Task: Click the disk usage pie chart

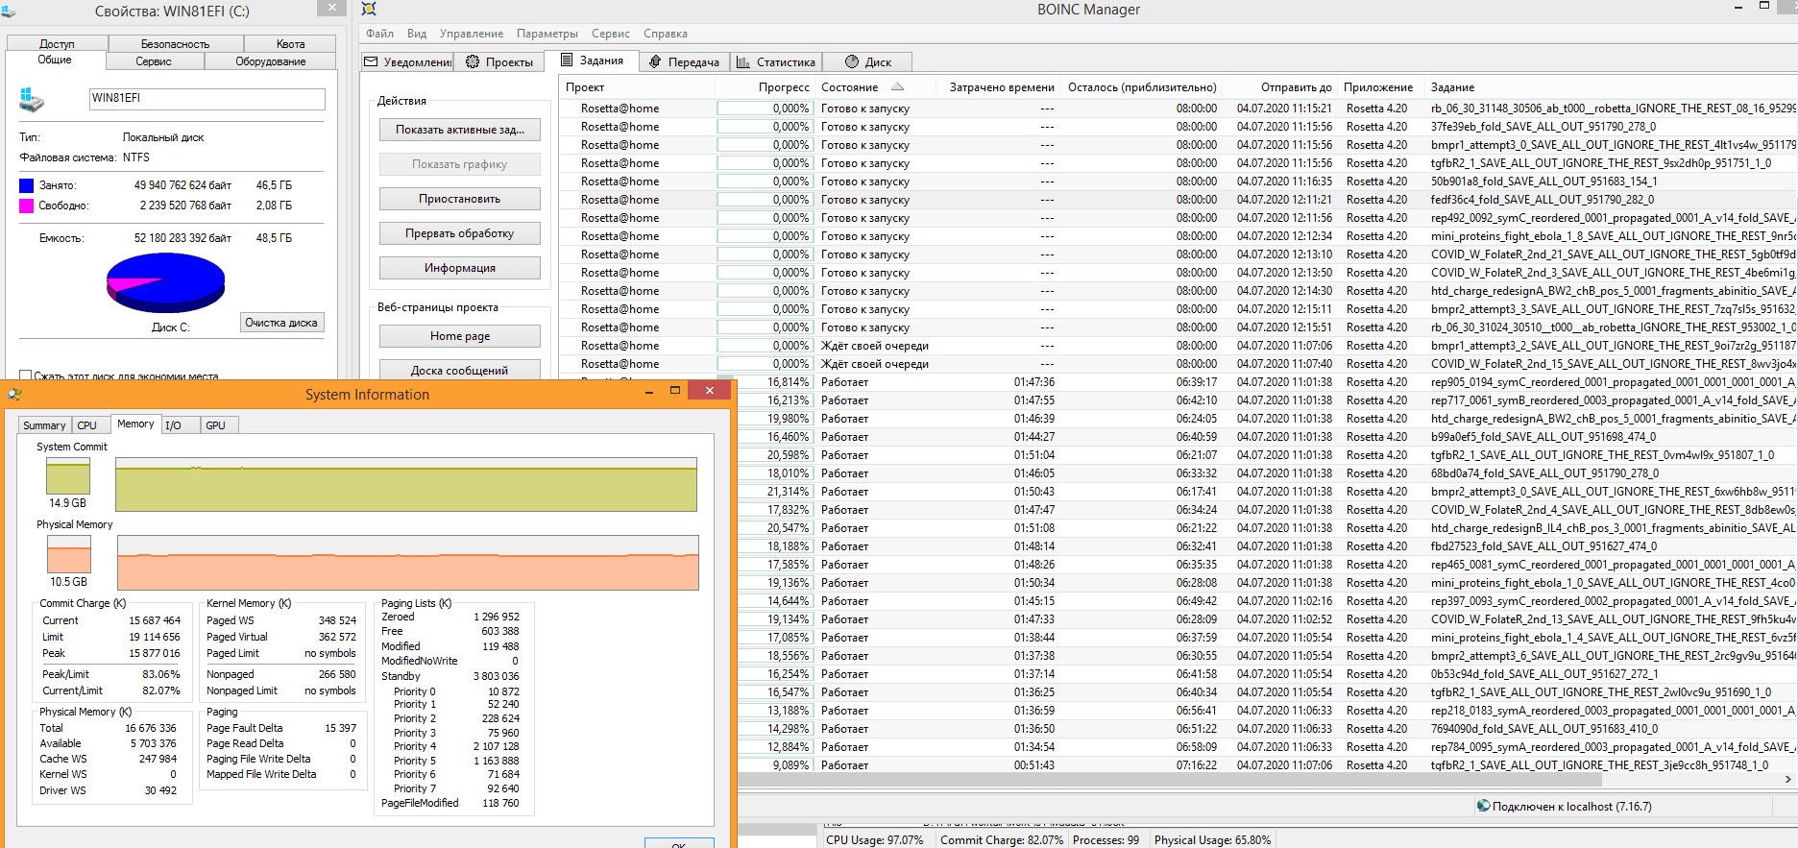Action: [165, 282]
